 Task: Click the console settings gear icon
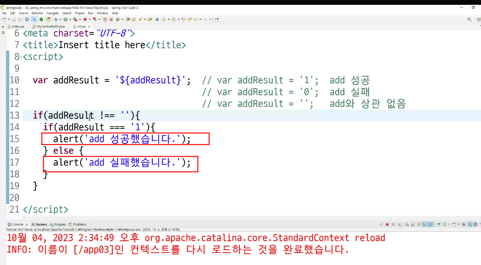[475, 225]
